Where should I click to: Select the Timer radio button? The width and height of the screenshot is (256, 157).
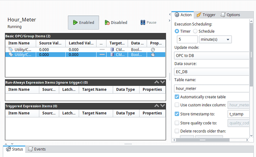click(177, 31)
